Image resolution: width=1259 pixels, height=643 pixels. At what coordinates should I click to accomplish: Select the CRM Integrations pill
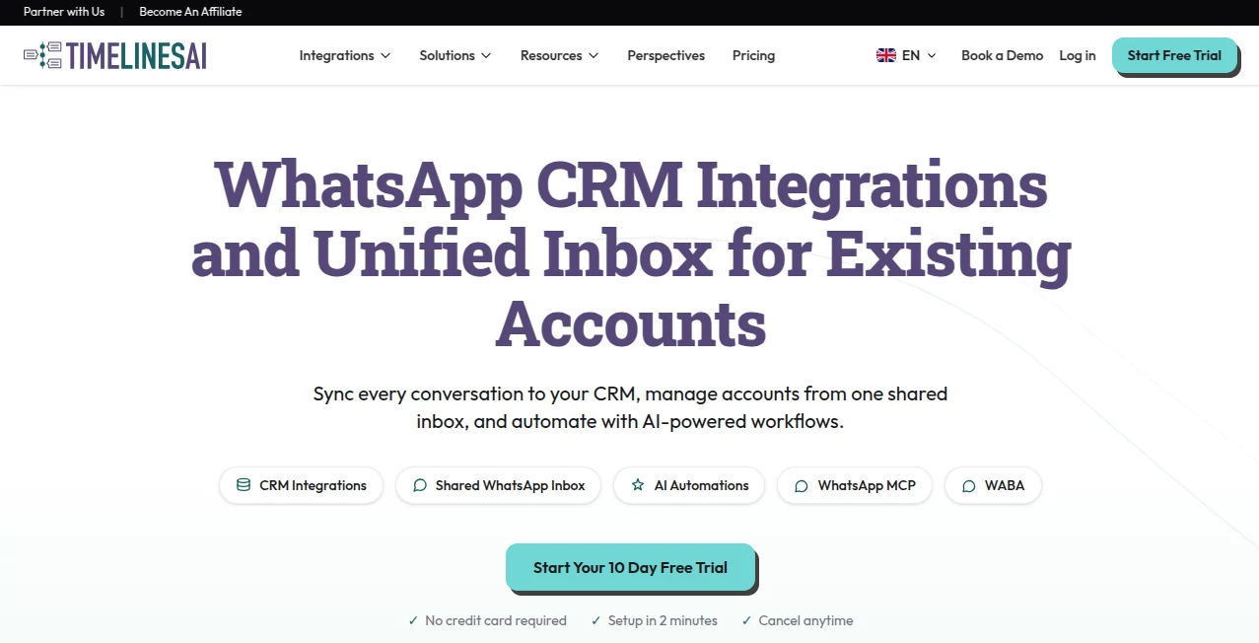(x=301, y=485)
